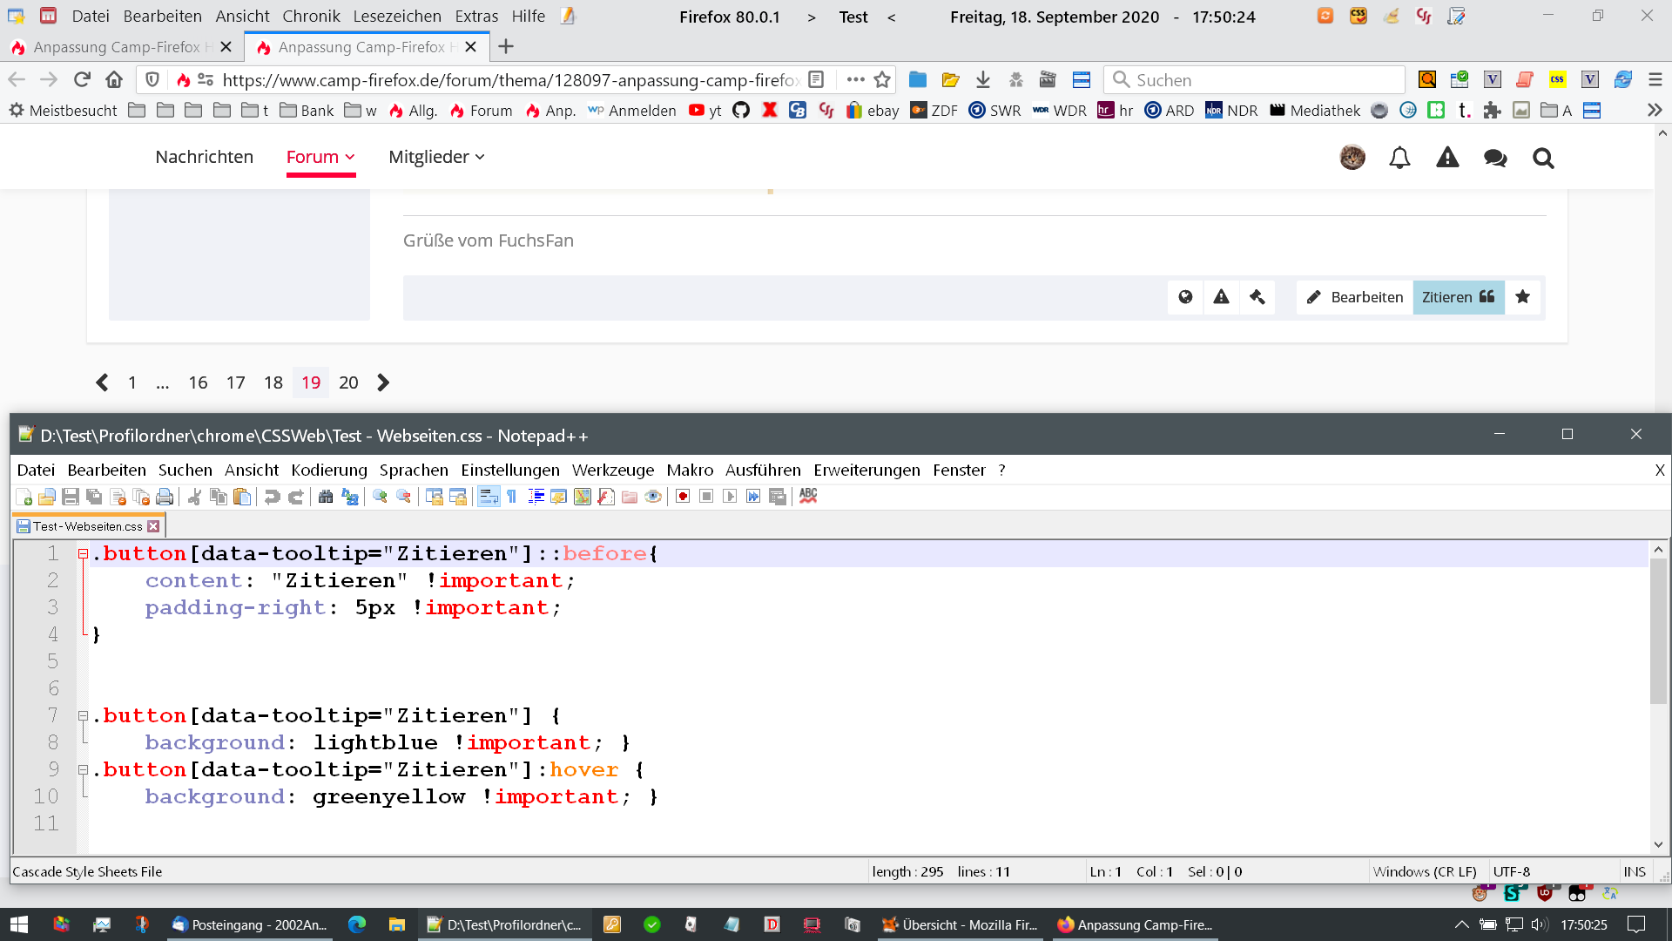Click the star icon next to Zitieren
The width and height of the screenshot is (1672, 941).
point(1522,297)
